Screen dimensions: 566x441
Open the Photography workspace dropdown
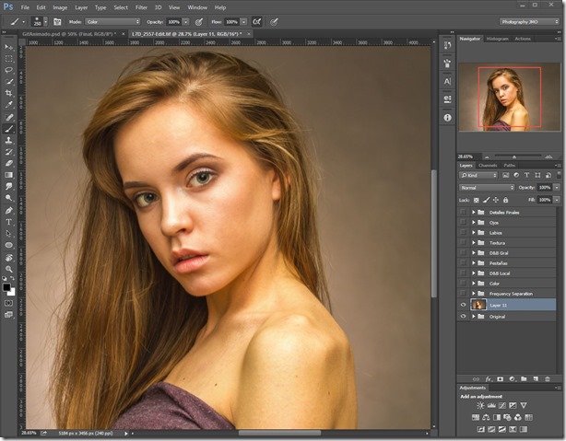point(529,22)
